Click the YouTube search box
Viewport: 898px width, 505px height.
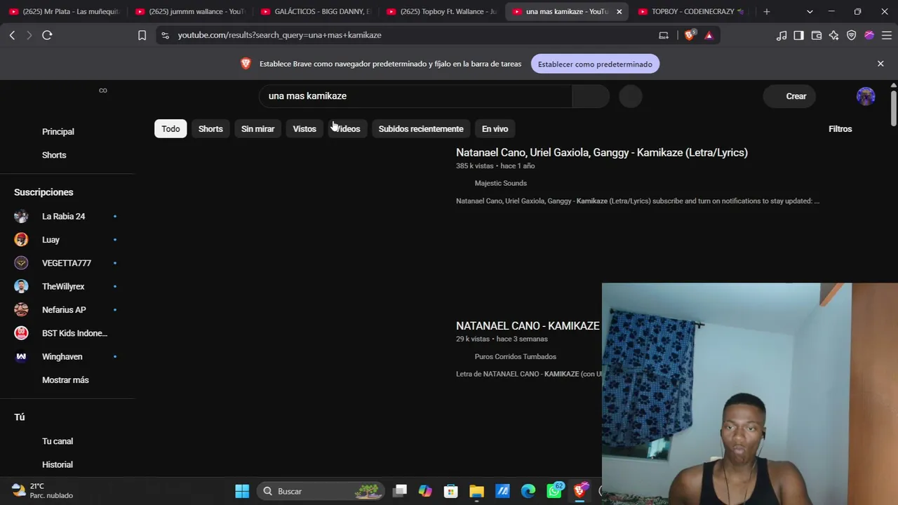[x=415, y=96]
